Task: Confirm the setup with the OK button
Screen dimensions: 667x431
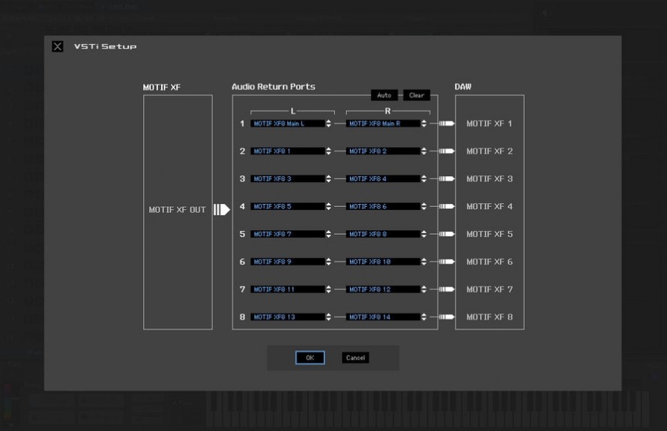Action: tap(310, 358)
